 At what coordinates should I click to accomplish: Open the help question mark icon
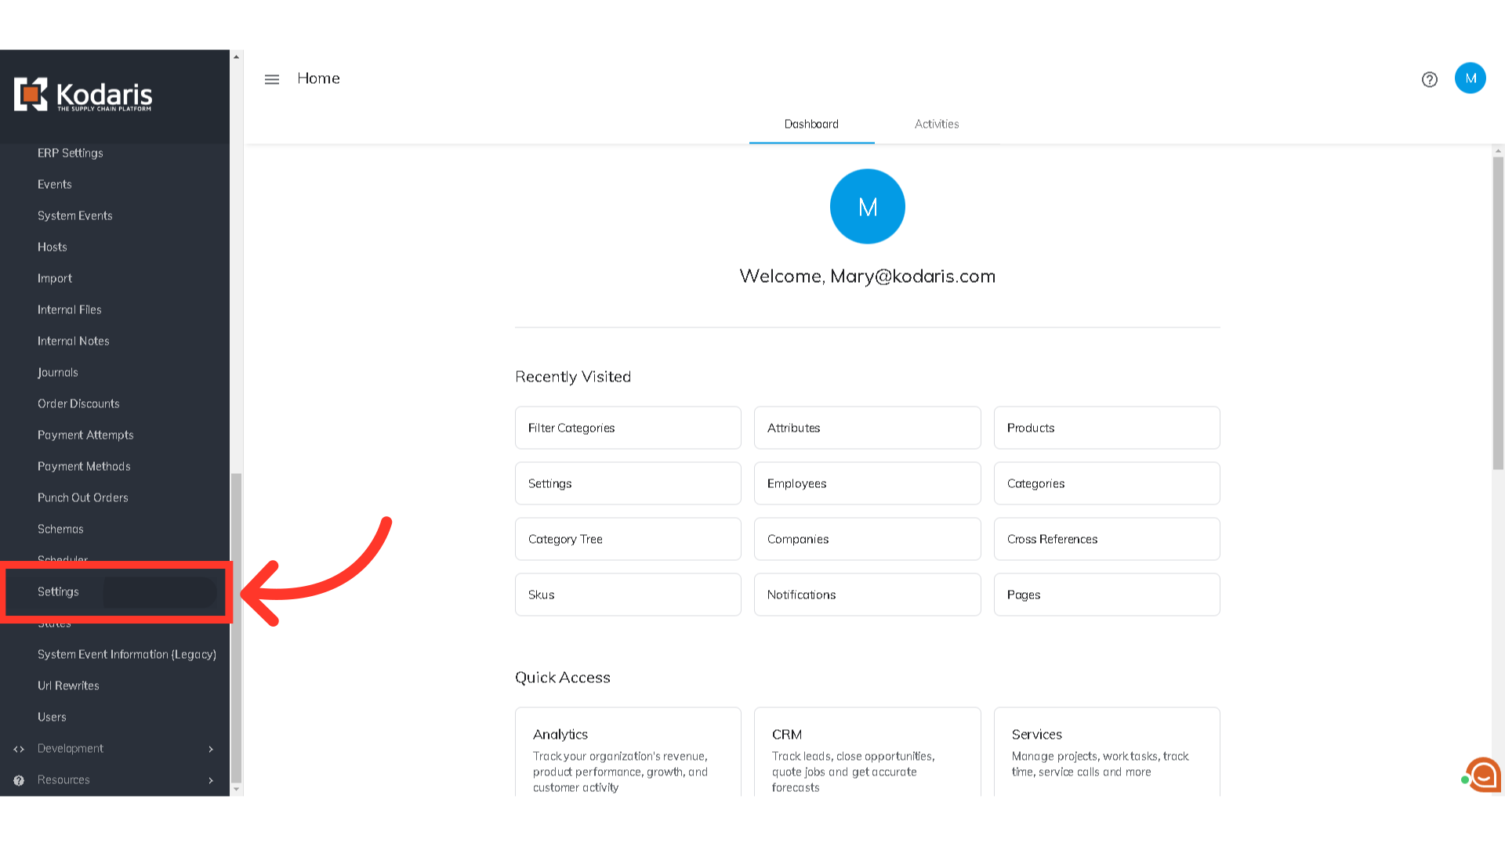(x=1429, y=79)
